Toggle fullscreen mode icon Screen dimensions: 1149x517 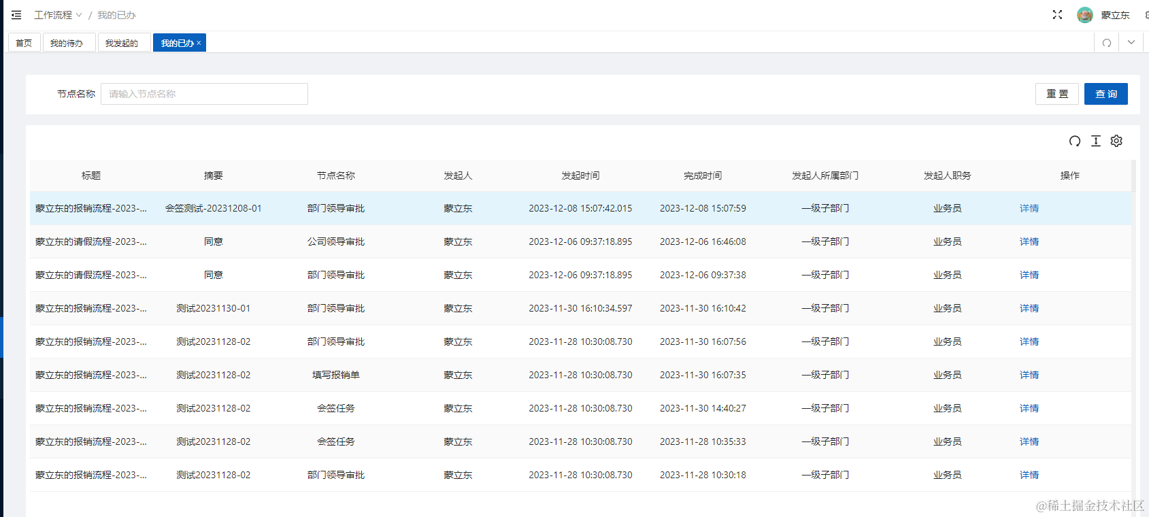(x=1057, y=15)
